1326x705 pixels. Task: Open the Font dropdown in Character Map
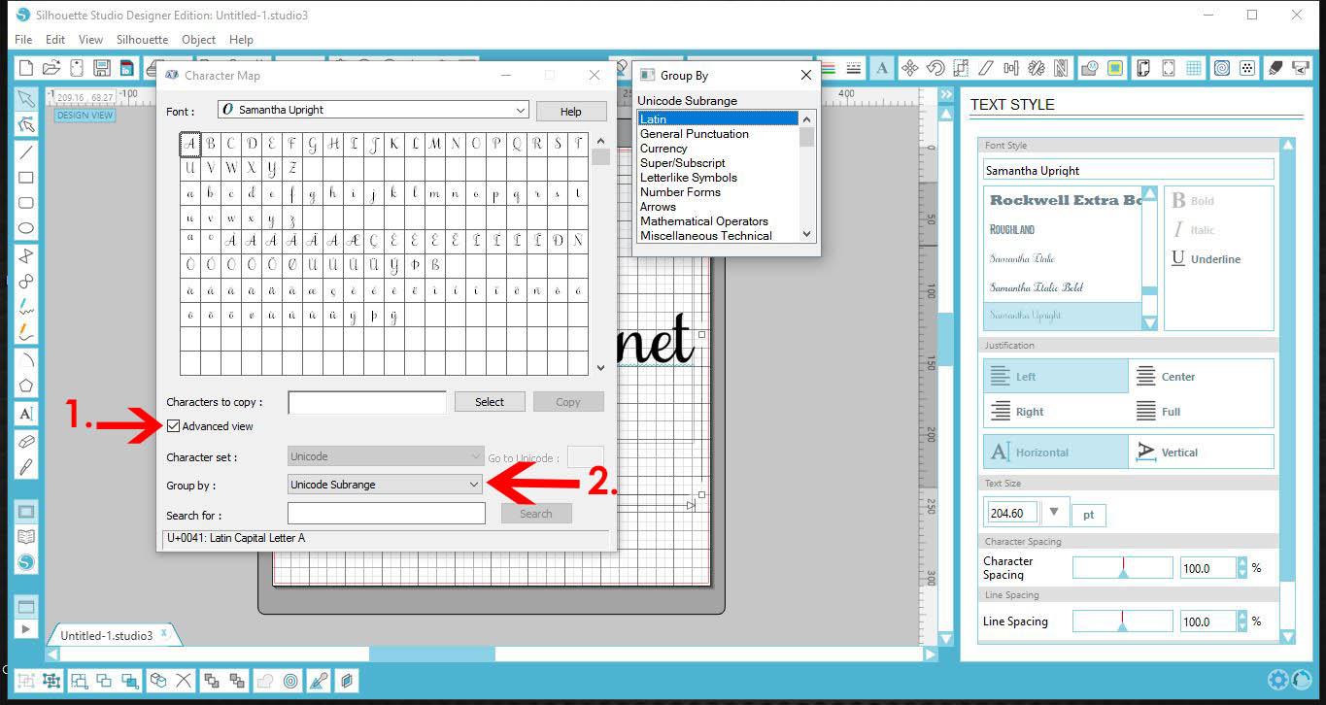373,110
